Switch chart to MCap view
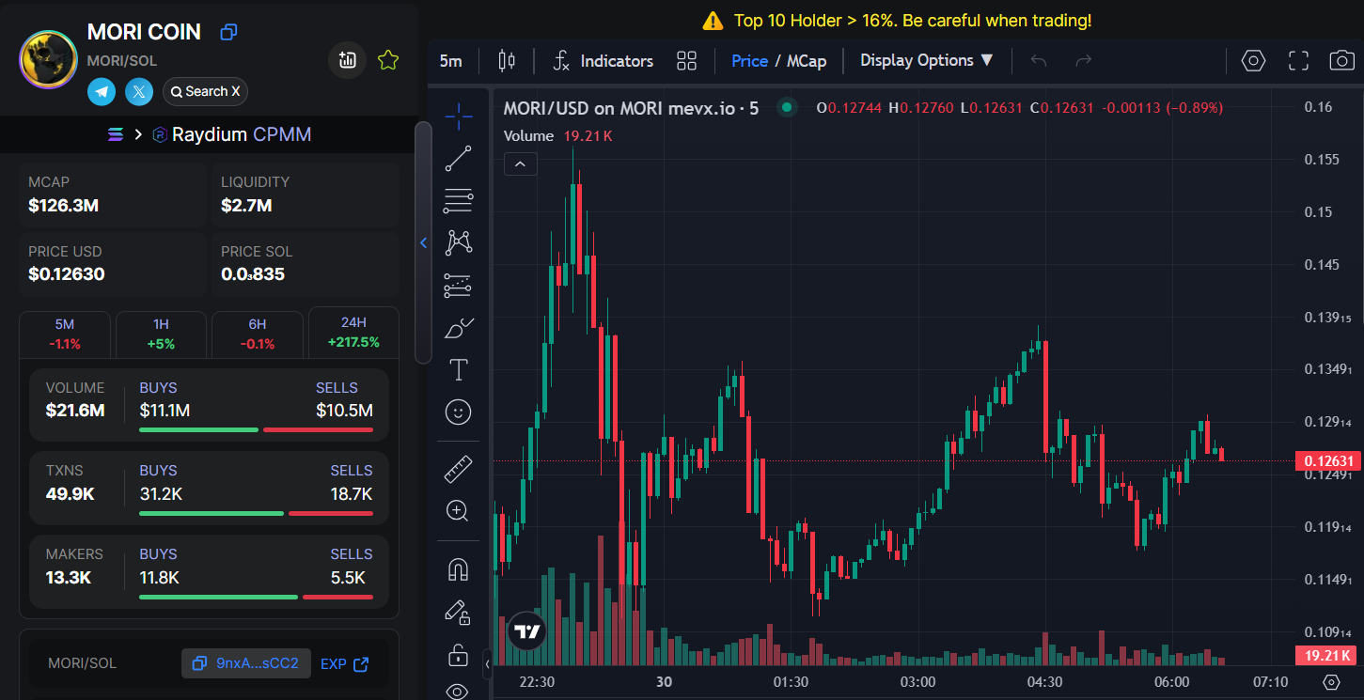This screenshot has height=700, width=1364. pos(807,61)
